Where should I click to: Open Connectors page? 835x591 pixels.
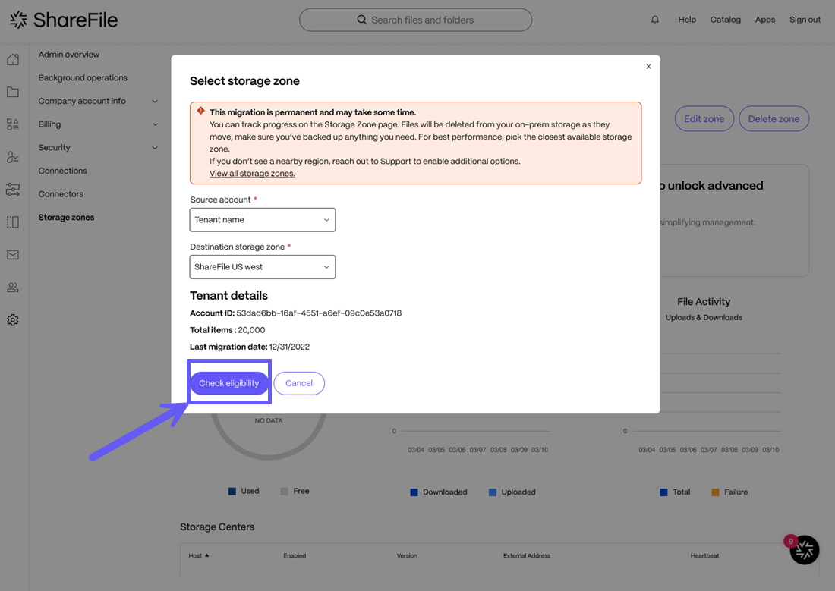[61, 194]
